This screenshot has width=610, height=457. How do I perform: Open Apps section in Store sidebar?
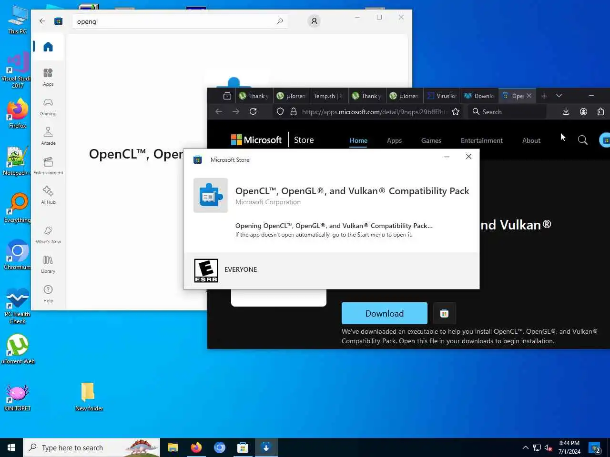click(48, 77)
